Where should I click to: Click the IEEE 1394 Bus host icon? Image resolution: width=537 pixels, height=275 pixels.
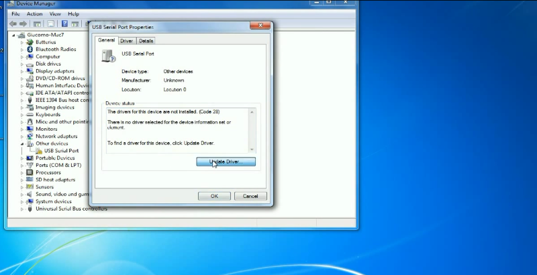30,100
